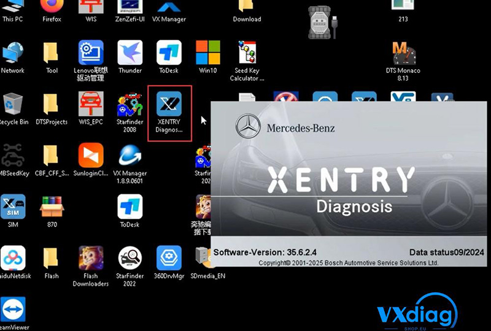
Task: Launch the DTS Monaco 8.13 icon
Action: [x=403, y=61]
